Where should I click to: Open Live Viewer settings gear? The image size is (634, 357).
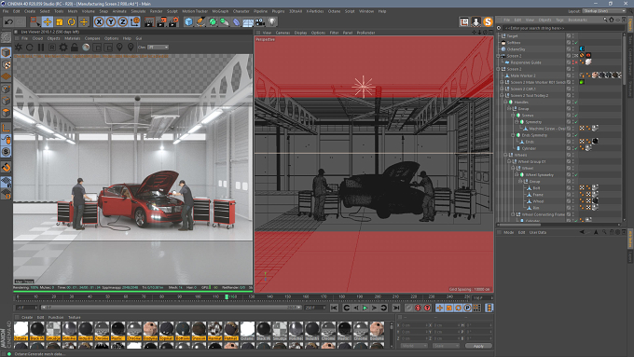point(63,48)
